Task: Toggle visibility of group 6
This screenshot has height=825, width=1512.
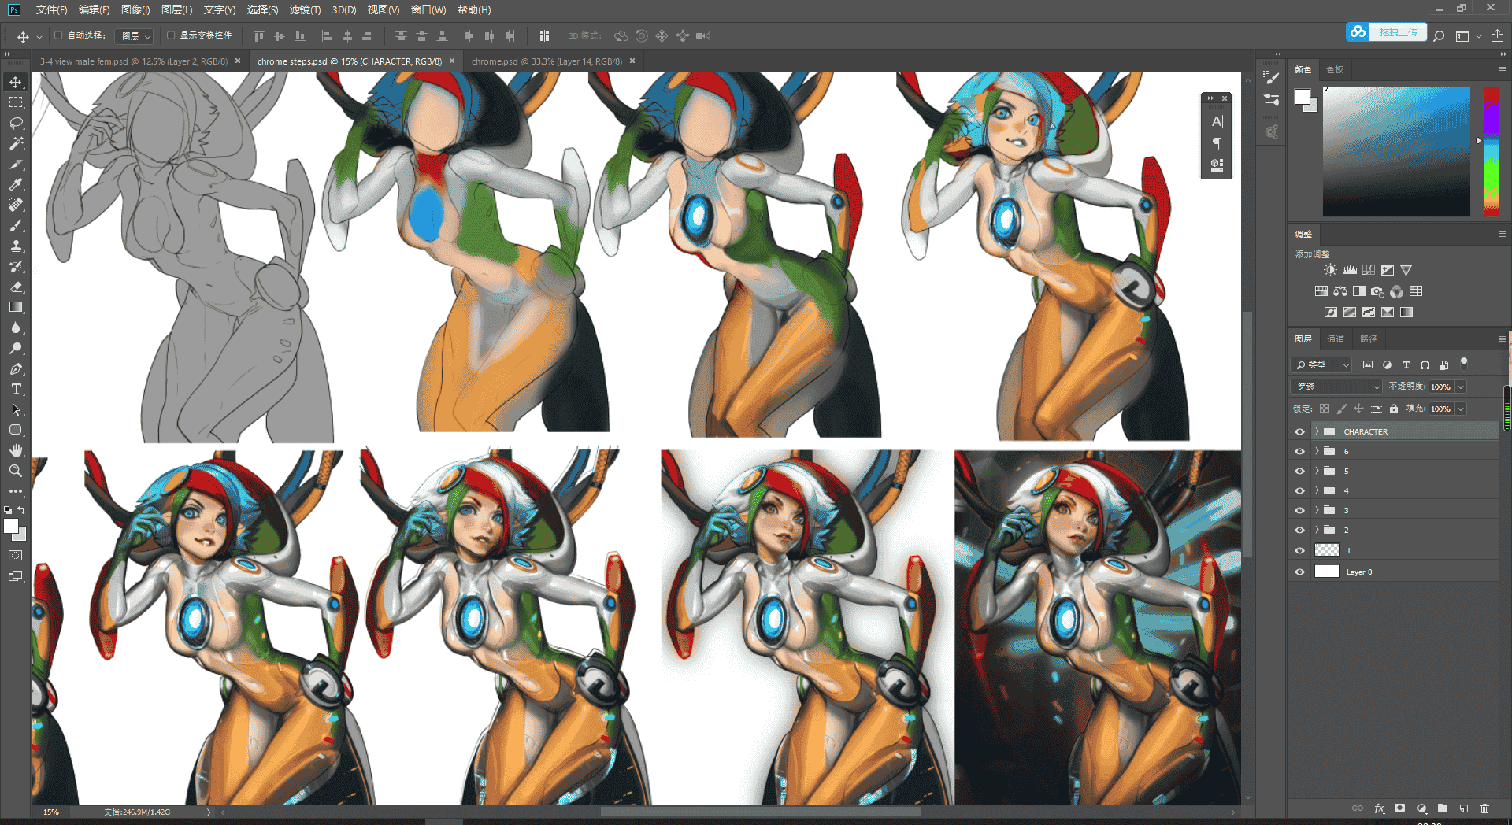Action: pos(1299,451)
